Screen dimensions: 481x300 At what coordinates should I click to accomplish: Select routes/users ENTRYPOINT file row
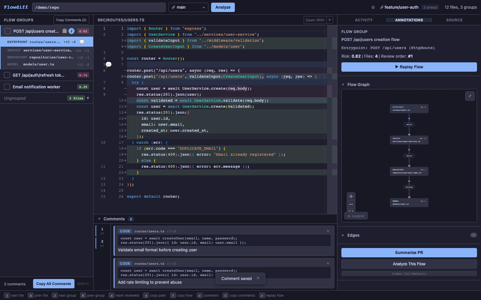[47, 42]
